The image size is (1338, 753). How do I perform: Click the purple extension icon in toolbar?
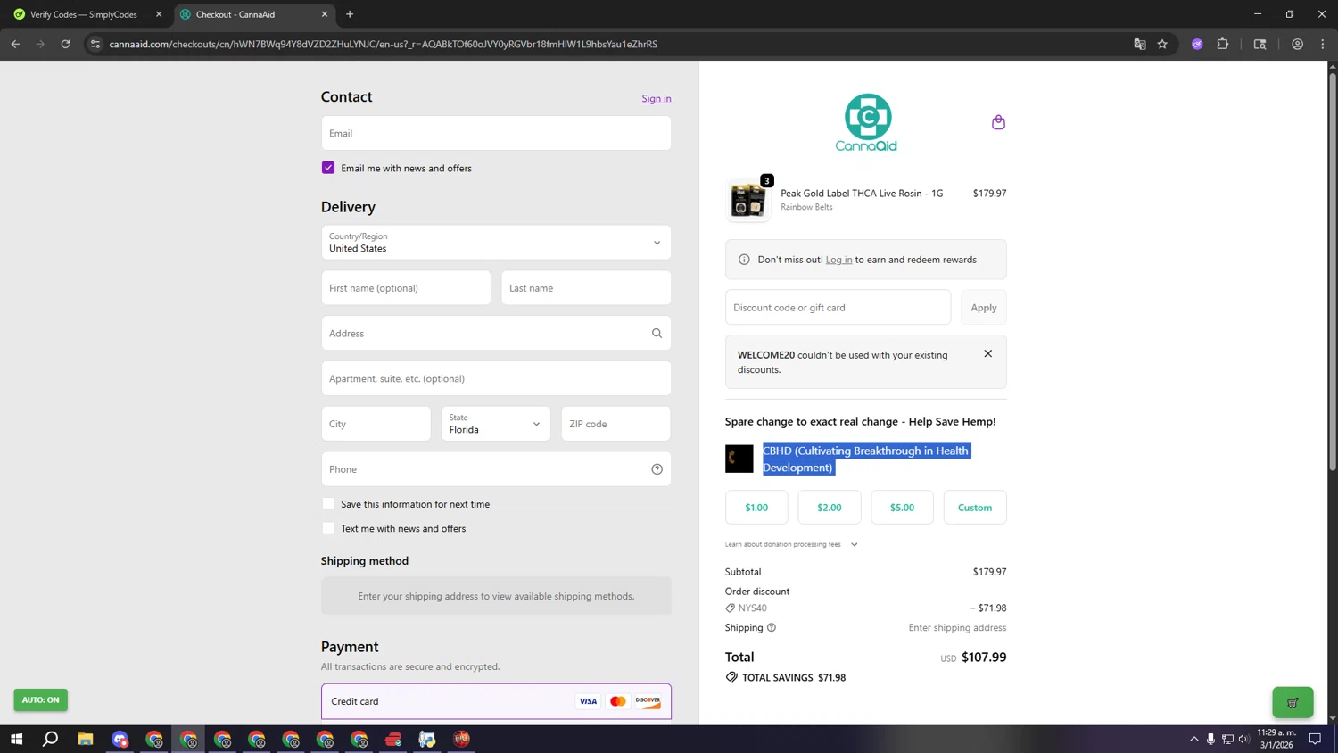coord(1197,44)
